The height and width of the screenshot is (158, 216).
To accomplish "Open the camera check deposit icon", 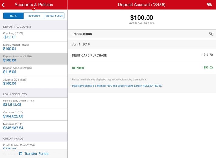I will [x=209, y=5].
